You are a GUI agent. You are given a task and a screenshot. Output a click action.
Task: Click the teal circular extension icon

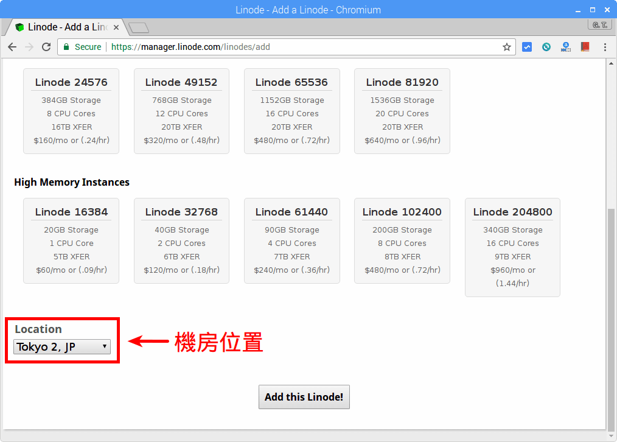[546, 46]
